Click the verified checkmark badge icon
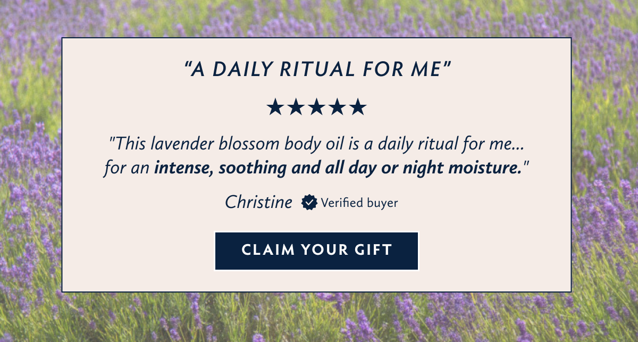 click(309, 203)
